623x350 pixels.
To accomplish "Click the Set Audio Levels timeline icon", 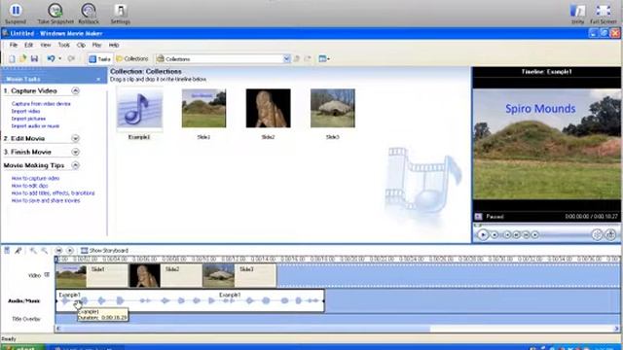I will pos(7,251).
